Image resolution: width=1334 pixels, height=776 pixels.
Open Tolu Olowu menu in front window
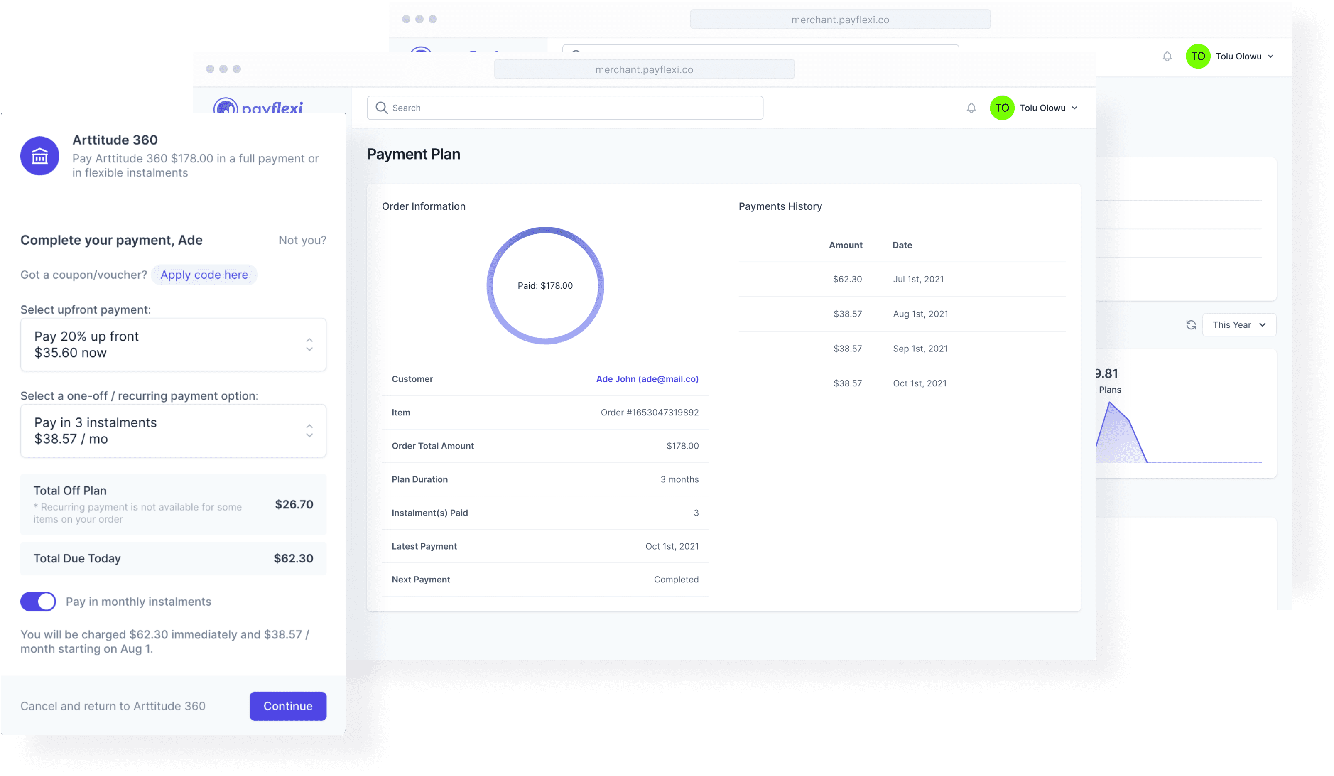[x=1048, y=108]
